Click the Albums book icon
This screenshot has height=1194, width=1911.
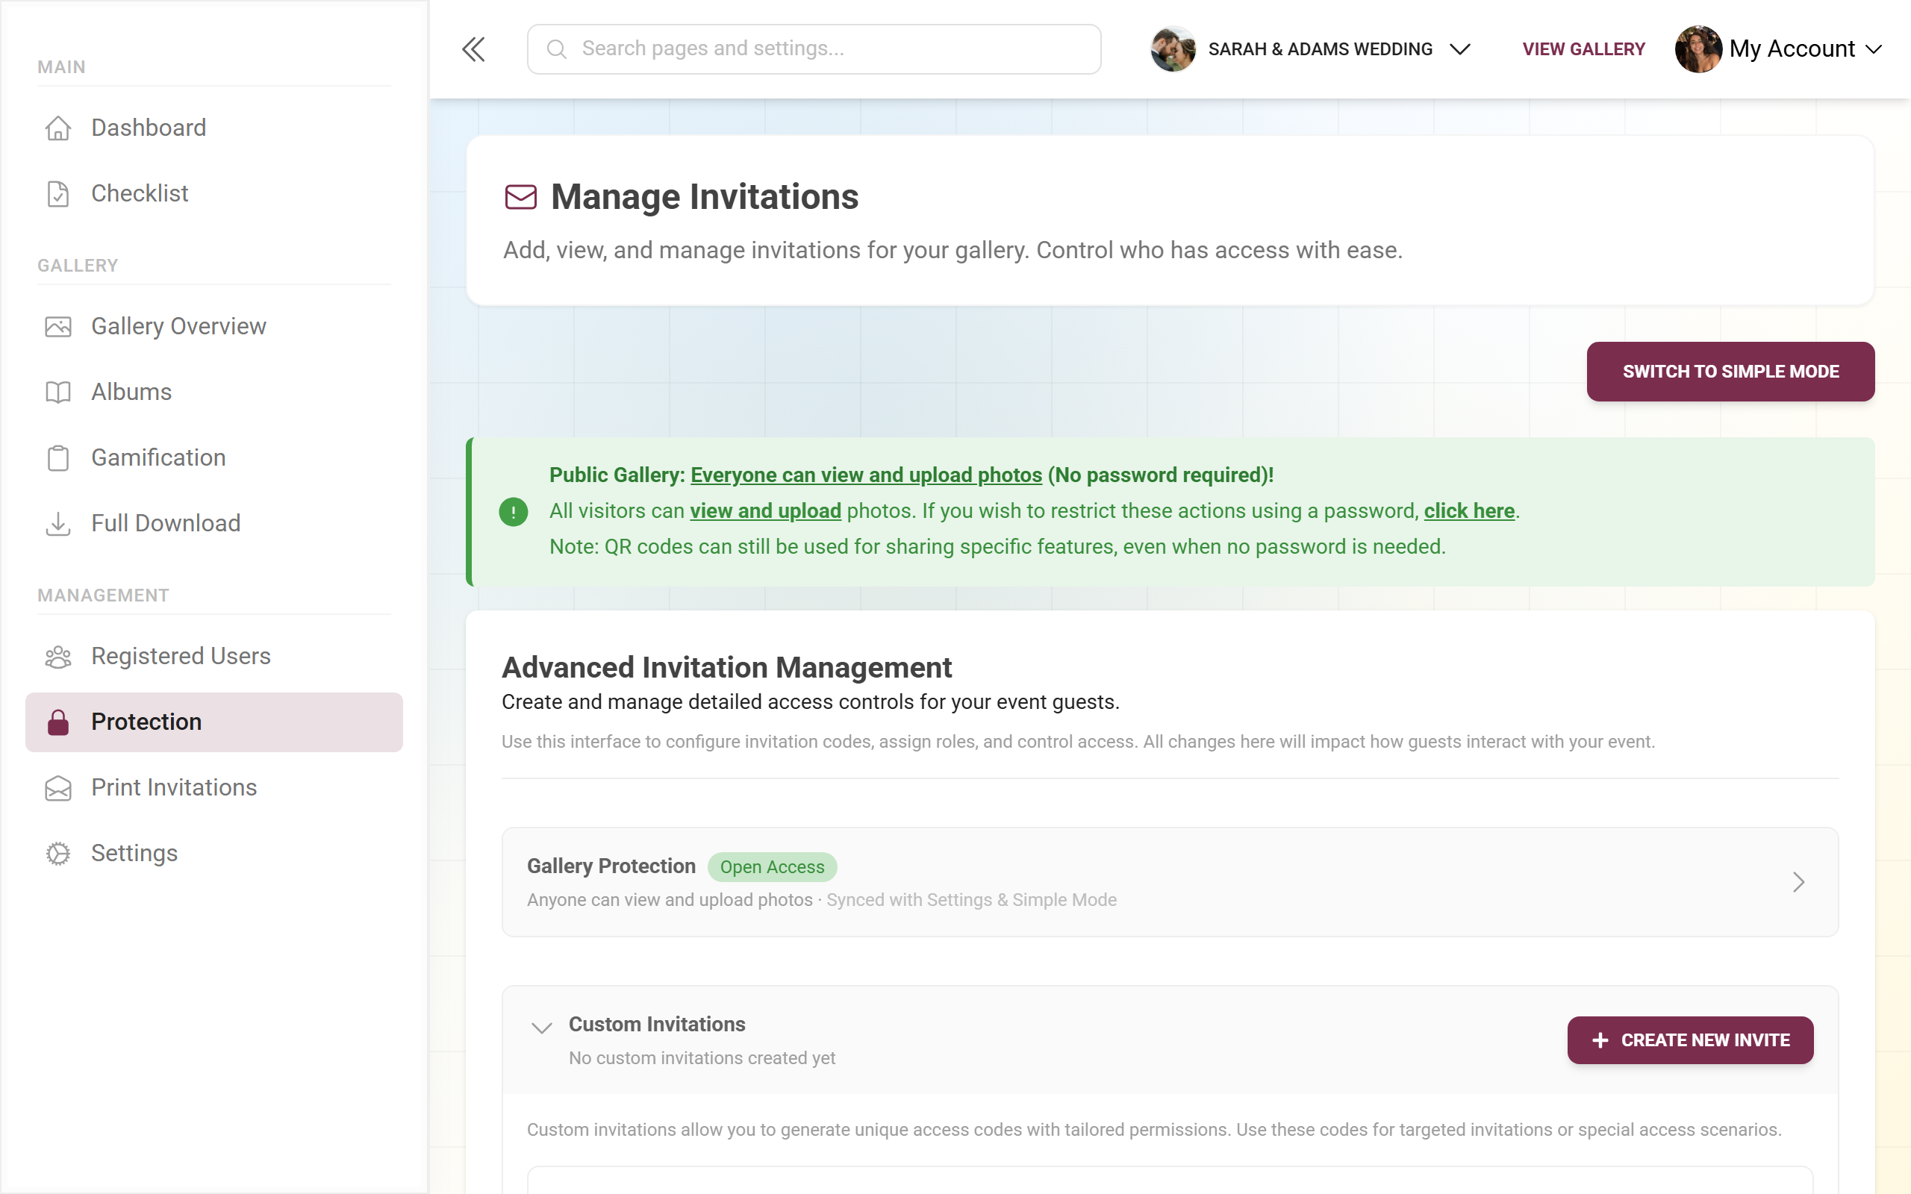(x=57, y=392)
